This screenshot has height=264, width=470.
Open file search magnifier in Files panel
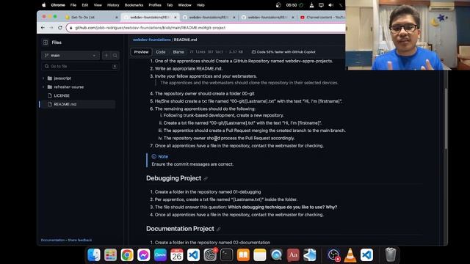(x=115, y=56)
